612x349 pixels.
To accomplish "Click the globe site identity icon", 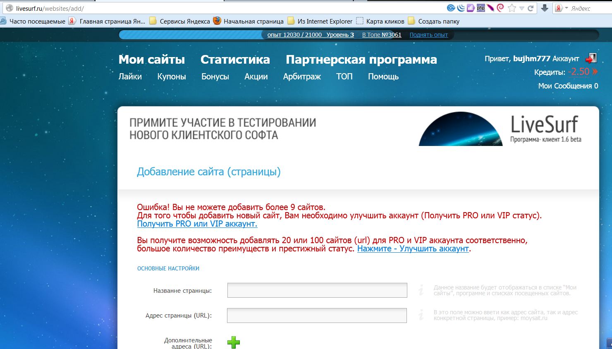I will [x=9, y=8].
